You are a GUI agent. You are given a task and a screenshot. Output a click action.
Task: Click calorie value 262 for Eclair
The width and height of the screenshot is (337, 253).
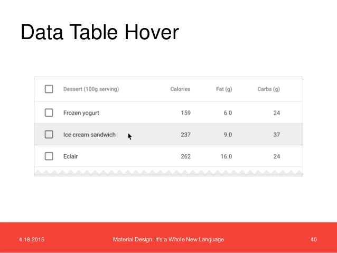point(185,156)
